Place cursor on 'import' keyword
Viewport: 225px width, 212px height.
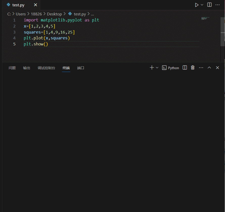point(31,20)
